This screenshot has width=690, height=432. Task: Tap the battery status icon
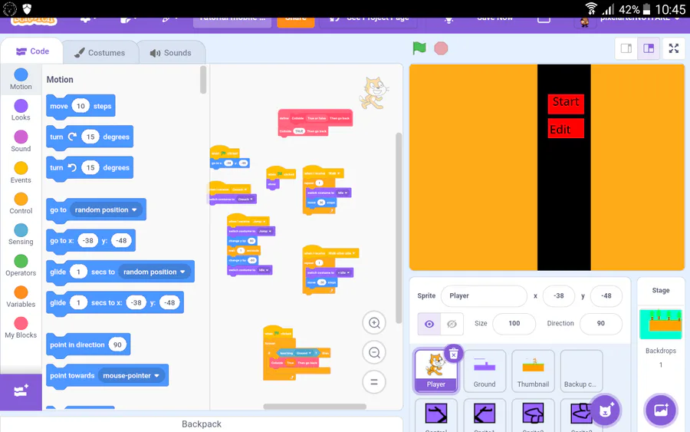click(646, 8)
